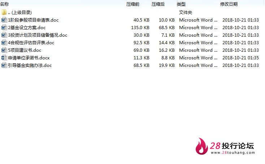This screenshot has height=164, width=265.
Task: Select file 3投资计划及项目储备情况.doc
Action: click(38, 35)
